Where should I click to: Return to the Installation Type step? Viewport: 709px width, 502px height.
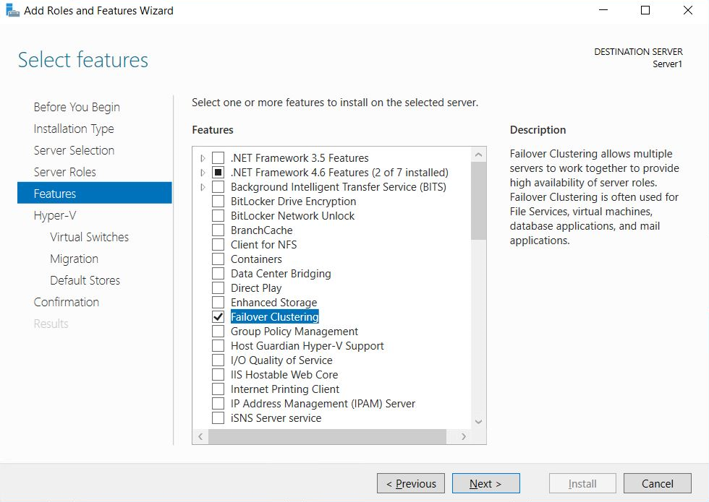(x=74, y=128)
